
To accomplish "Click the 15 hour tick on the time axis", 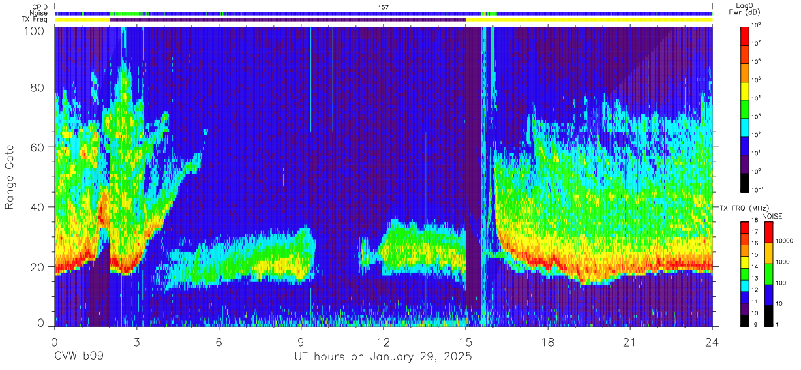I will [x=466, y=342].
